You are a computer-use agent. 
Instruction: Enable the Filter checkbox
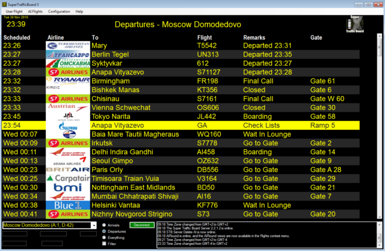[103, 244]
